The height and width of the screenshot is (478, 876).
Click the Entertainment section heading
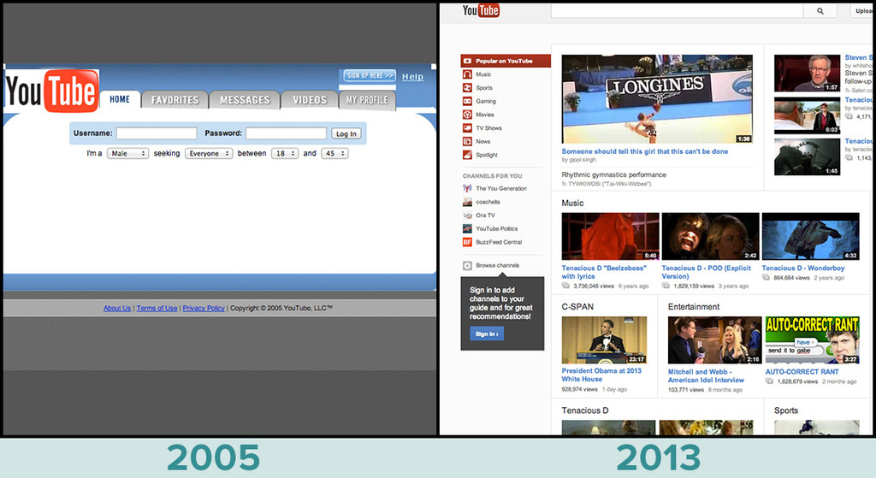pos(694,307)
